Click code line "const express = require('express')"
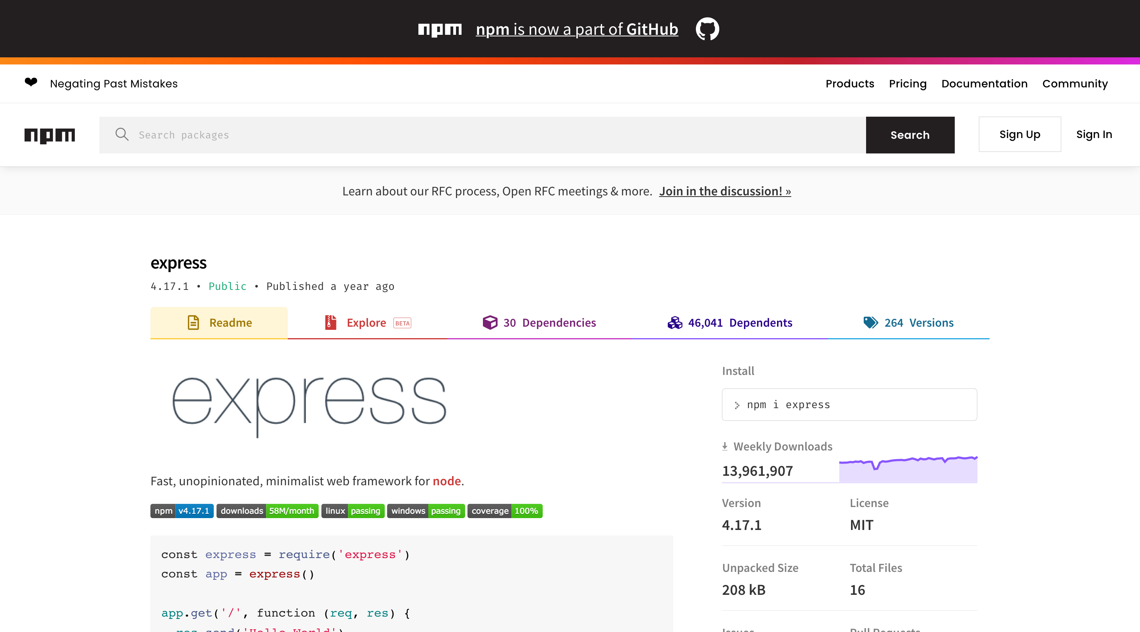The width and height of the screenshot is (1140, 632). coord(285,554)
